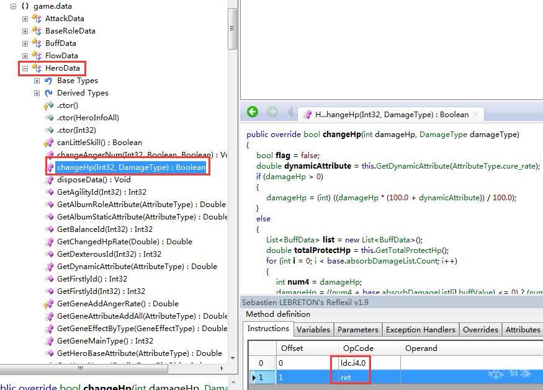Select GetGeneAttributeAddAll method node

pos(142,316)
